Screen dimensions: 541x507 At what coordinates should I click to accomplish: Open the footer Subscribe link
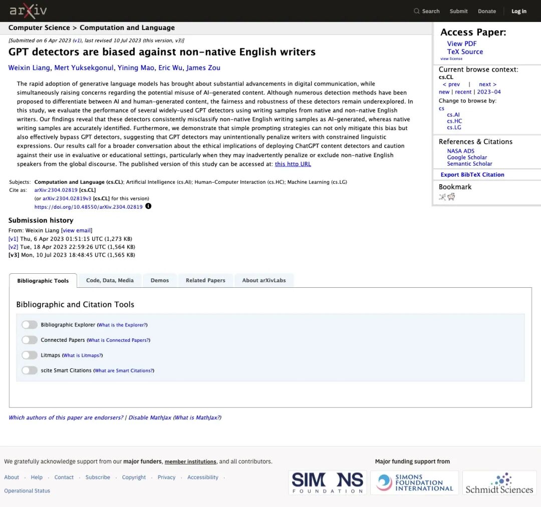tap(98, 477)
